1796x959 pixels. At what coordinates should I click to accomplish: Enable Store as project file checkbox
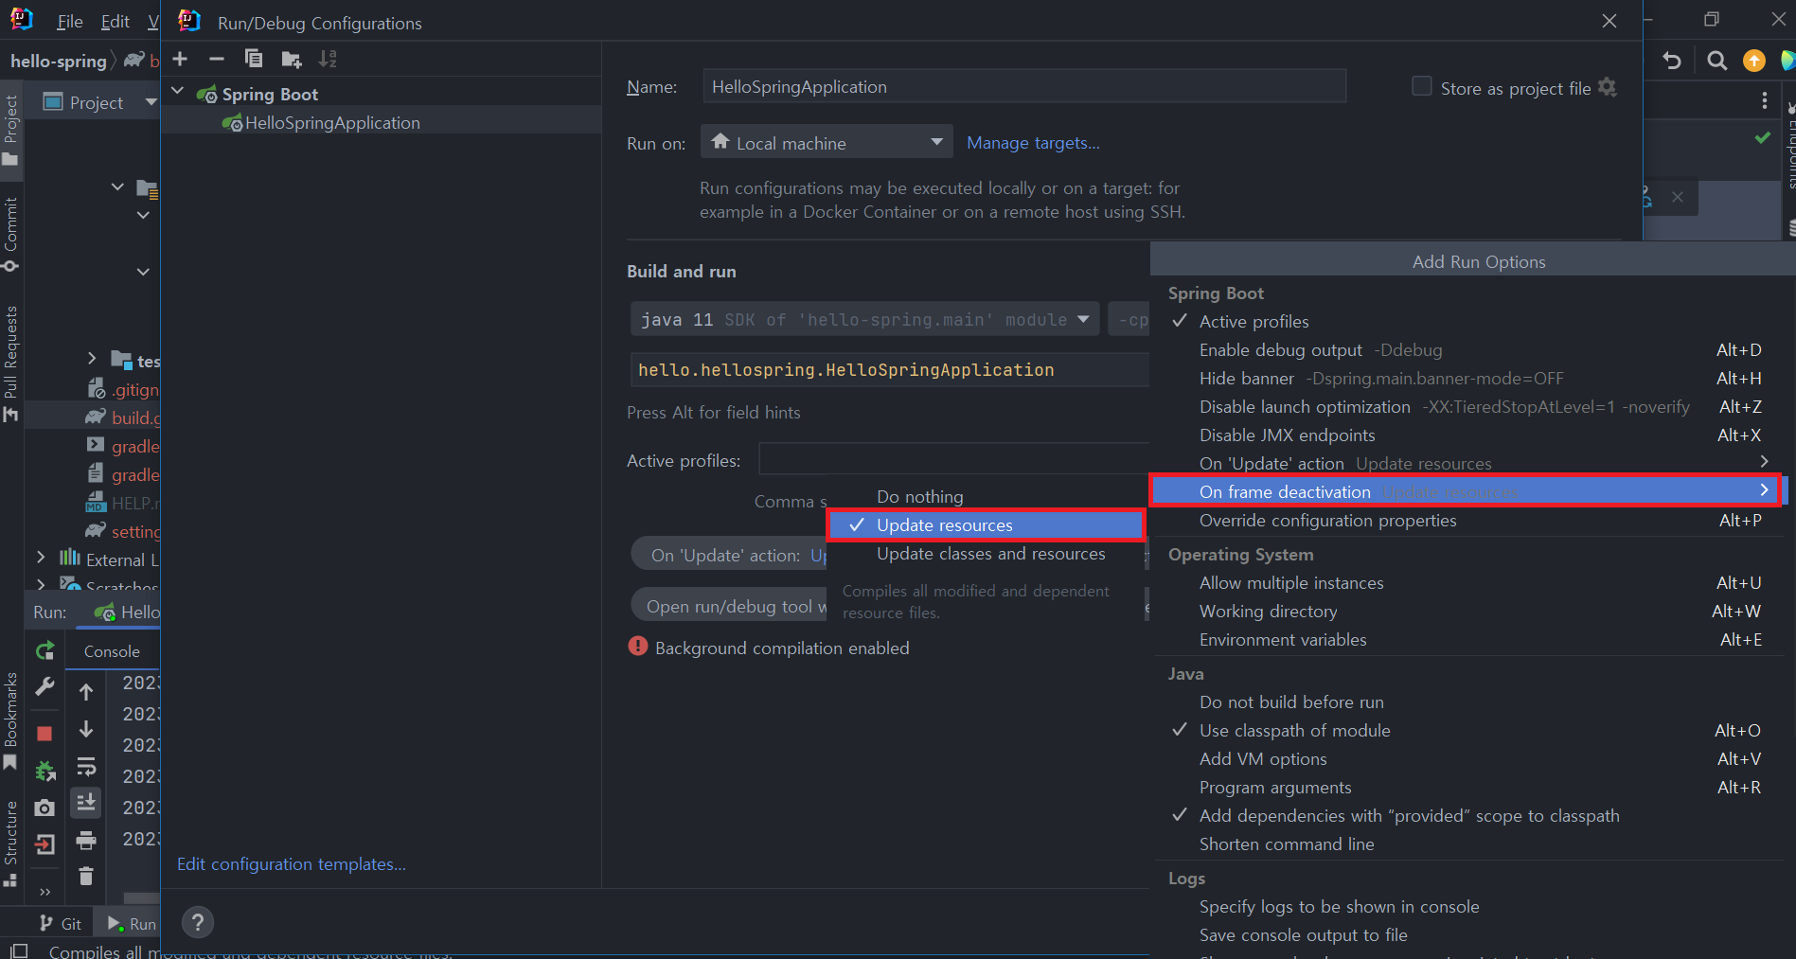1421,86
